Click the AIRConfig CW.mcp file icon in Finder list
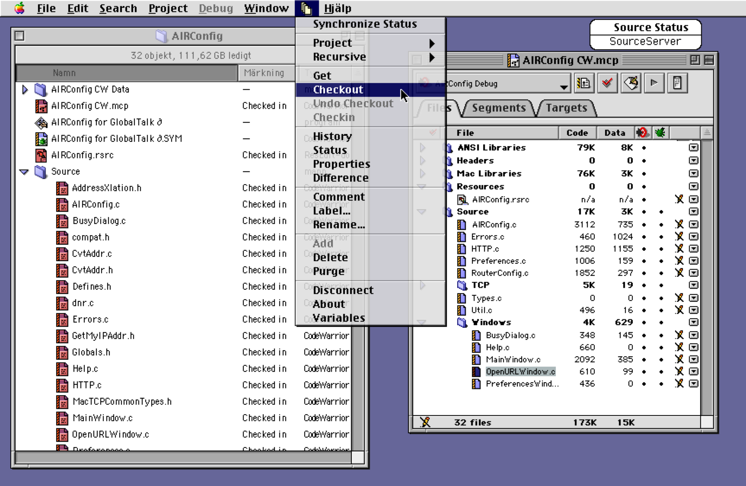The width and height of the screenshot is (746, 486). pos(41,106)
